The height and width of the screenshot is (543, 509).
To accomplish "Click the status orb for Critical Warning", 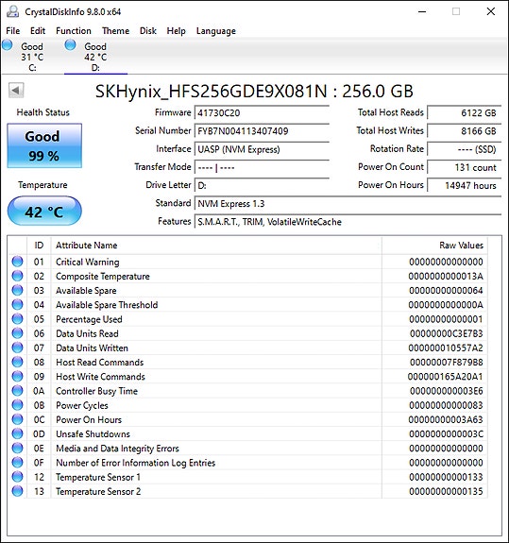I will pos(17,262).
